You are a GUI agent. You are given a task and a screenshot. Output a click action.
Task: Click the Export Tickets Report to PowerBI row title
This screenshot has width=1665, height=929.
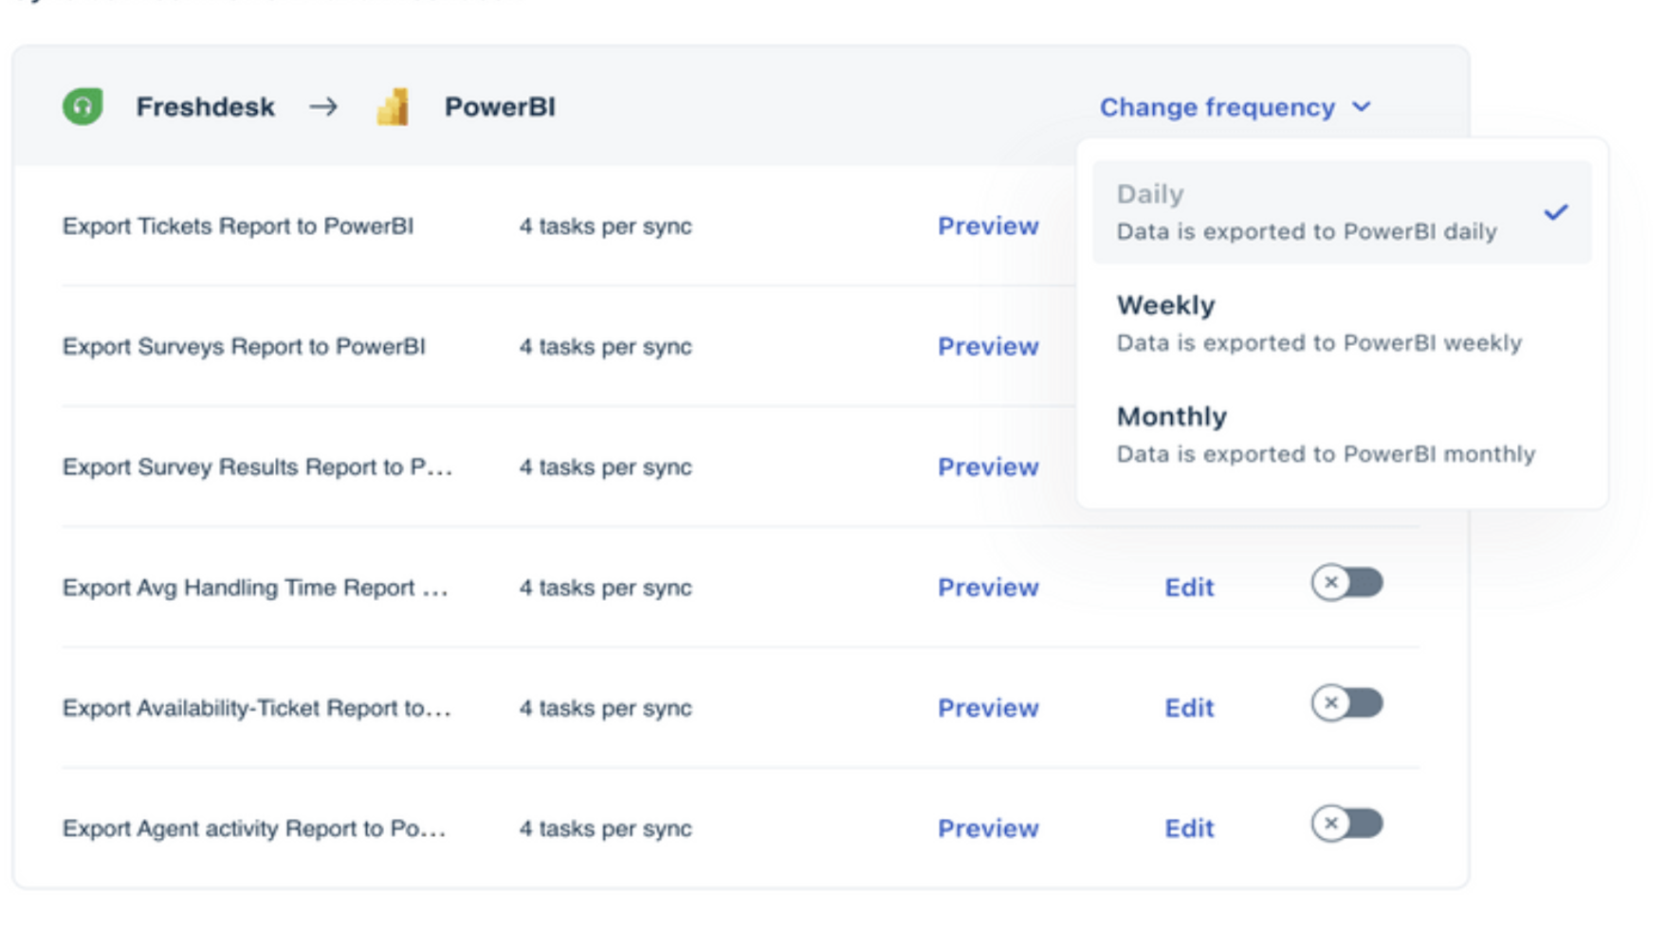pyautogui.click(x=238, y=227)
